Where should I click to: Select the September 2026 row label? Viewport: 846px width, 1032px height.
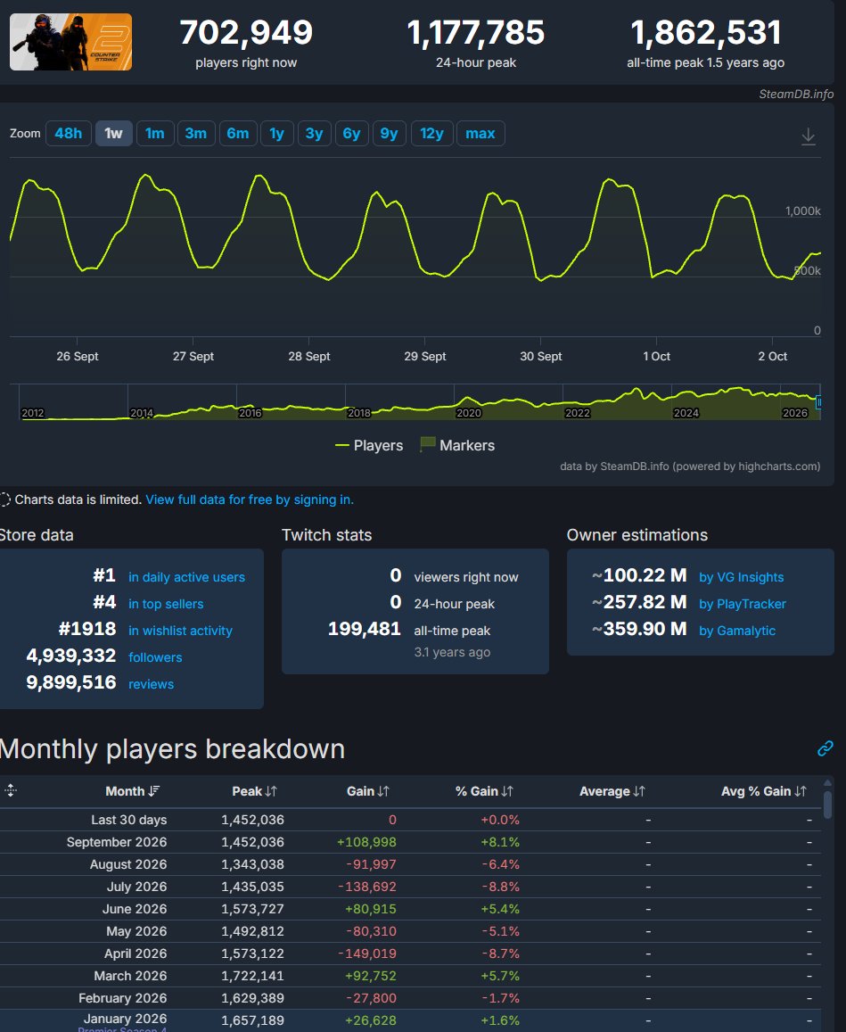117,842
